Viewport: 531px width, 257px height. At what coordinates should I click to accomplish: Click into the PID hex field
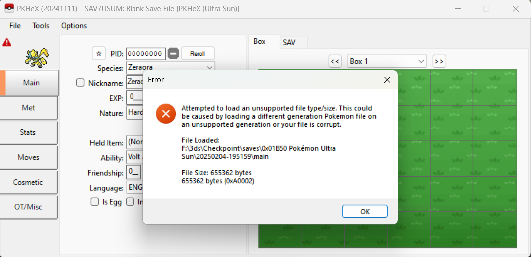click(146, 54)
